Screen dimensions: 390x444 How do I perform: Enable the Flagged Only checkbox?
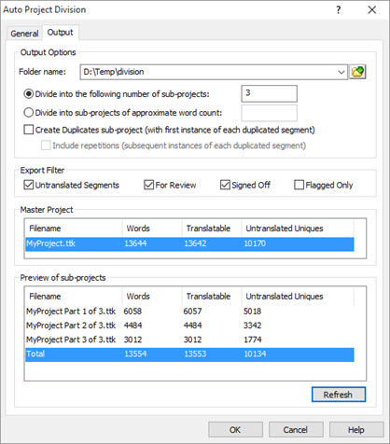click(x=299, y=185)
